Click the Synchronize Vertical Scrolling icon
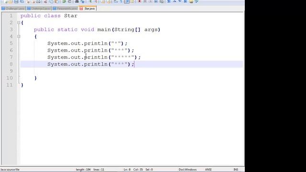This screenshot has height=172, width=306. (103, 1)
